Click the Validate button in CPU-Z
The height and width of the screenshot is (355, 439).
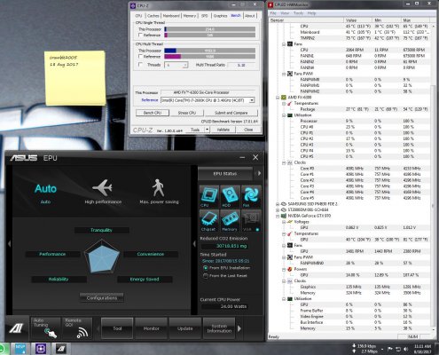223,130
